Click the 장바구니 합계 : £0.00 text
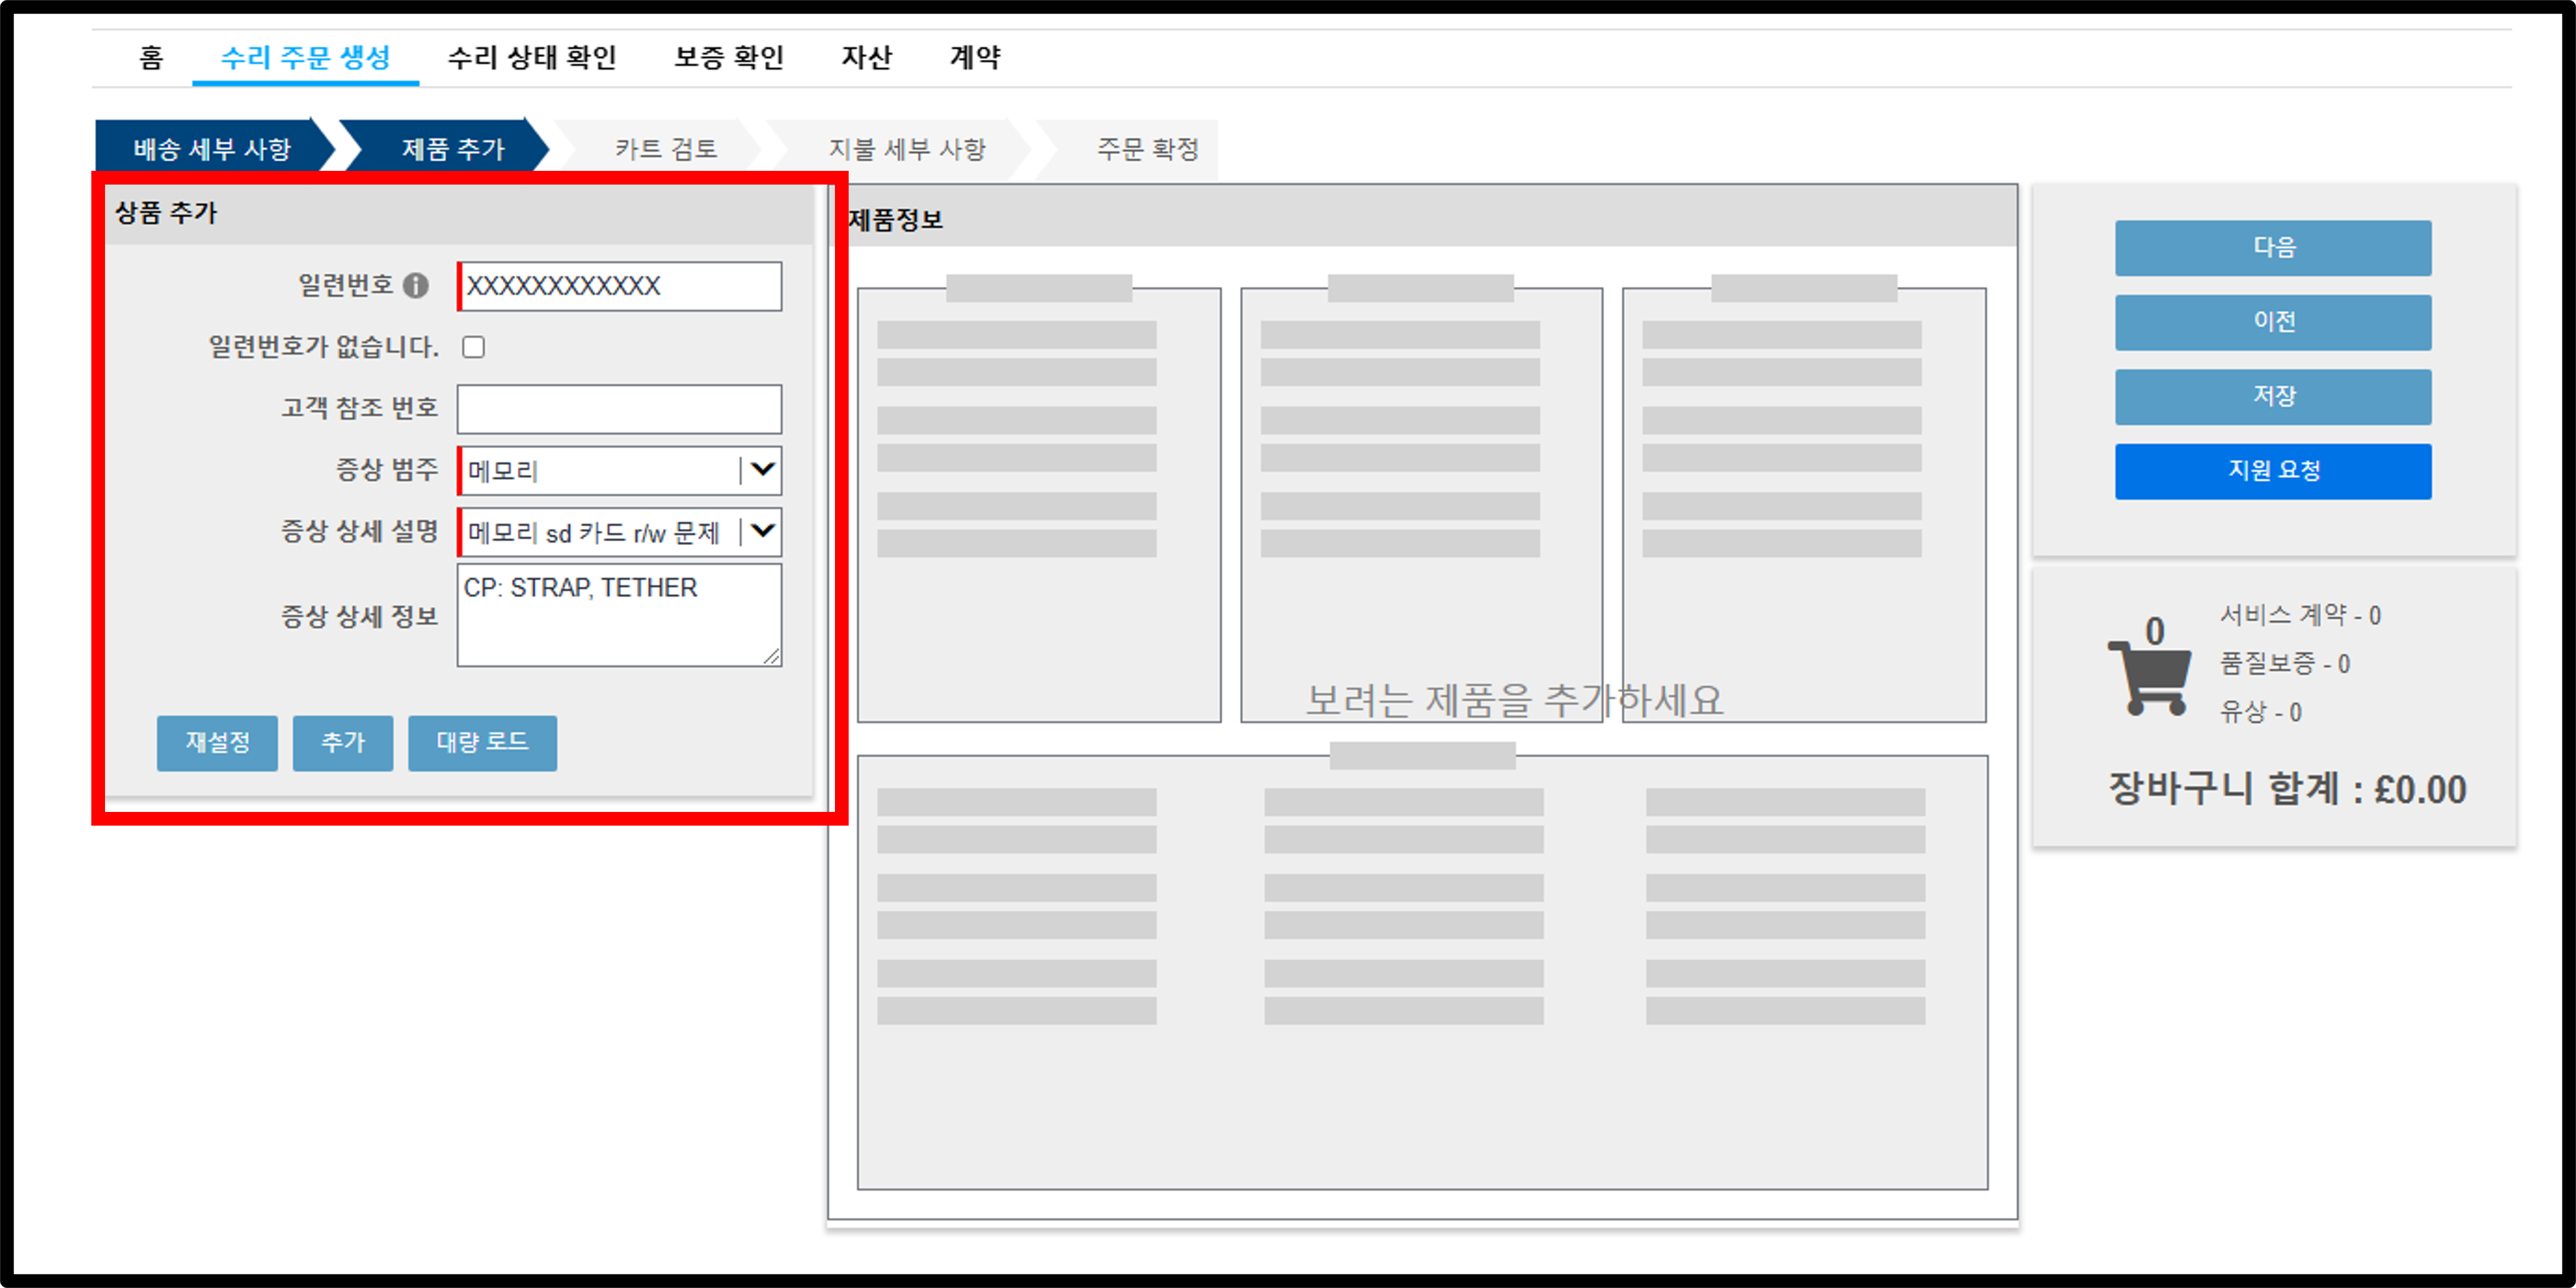Screen dimensions: 2576x1288 tap(2287, 789)
